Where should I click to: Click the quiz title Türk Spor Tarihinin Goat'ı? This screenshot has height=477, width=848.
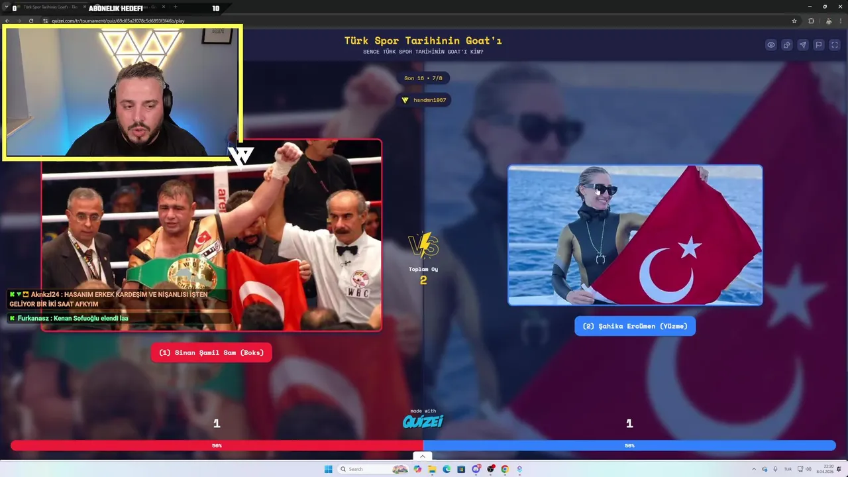(423, 40)
